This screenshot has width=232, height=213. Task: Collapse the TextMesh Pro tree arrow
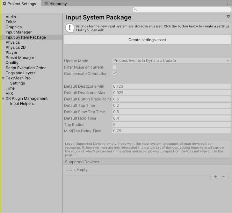[3, 78]
